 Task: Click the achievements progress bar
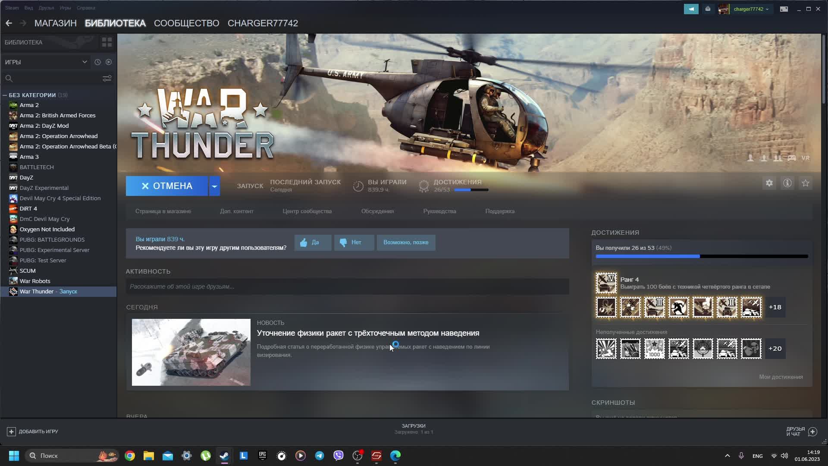pos(701,256)
